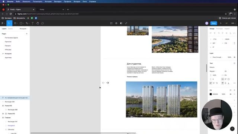Select the Move tool in the toolbar
The height and width of the screenshot is (134, 238).
(9, 23)
